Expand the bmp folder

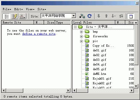[81, 32]
